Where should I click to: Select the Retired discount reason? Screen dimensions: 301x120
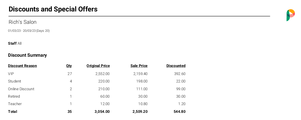click(14, 96)
